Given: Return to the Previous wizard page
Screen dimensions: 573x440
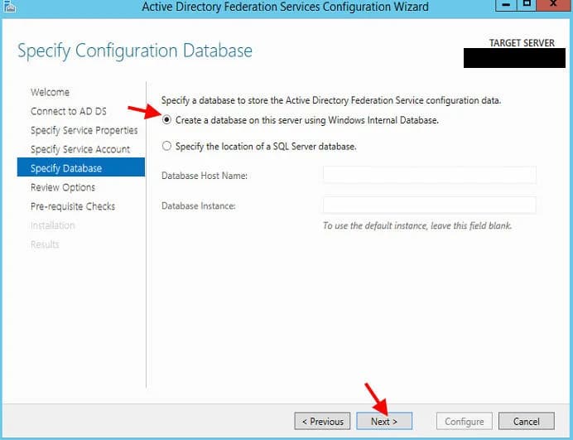Looking at the screenshot, I should (322, 421).
